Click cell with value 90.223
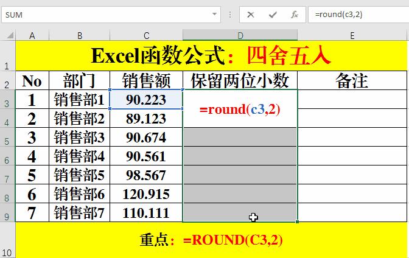This screenshot has width=409, height=258. click(x=146, y=99)
